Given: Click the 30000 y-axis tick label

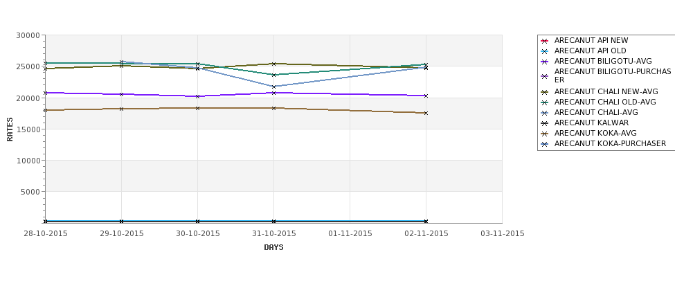Looking at the screenshot, I should coord(28,35).
